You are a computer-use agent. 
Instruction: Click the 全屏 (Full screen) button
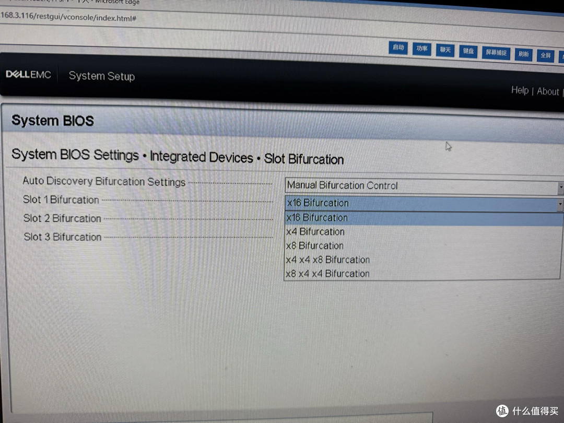(545, 55)
